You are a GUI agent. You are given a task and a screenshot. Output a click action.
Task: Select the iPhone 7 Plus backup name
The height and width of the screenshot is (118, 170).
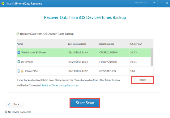(x=32, y=71)
